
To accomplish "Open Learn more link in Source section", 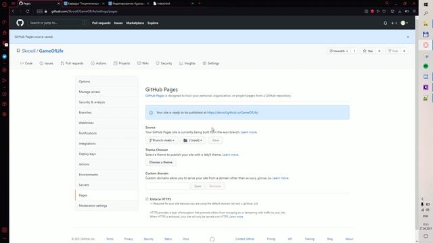I will [249, 132].
